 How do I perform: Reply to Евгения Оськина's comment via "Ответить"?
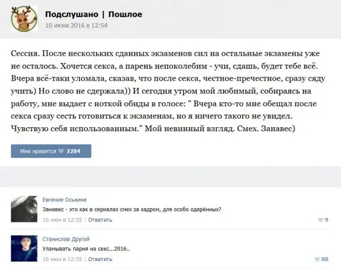tap(100, 220)
